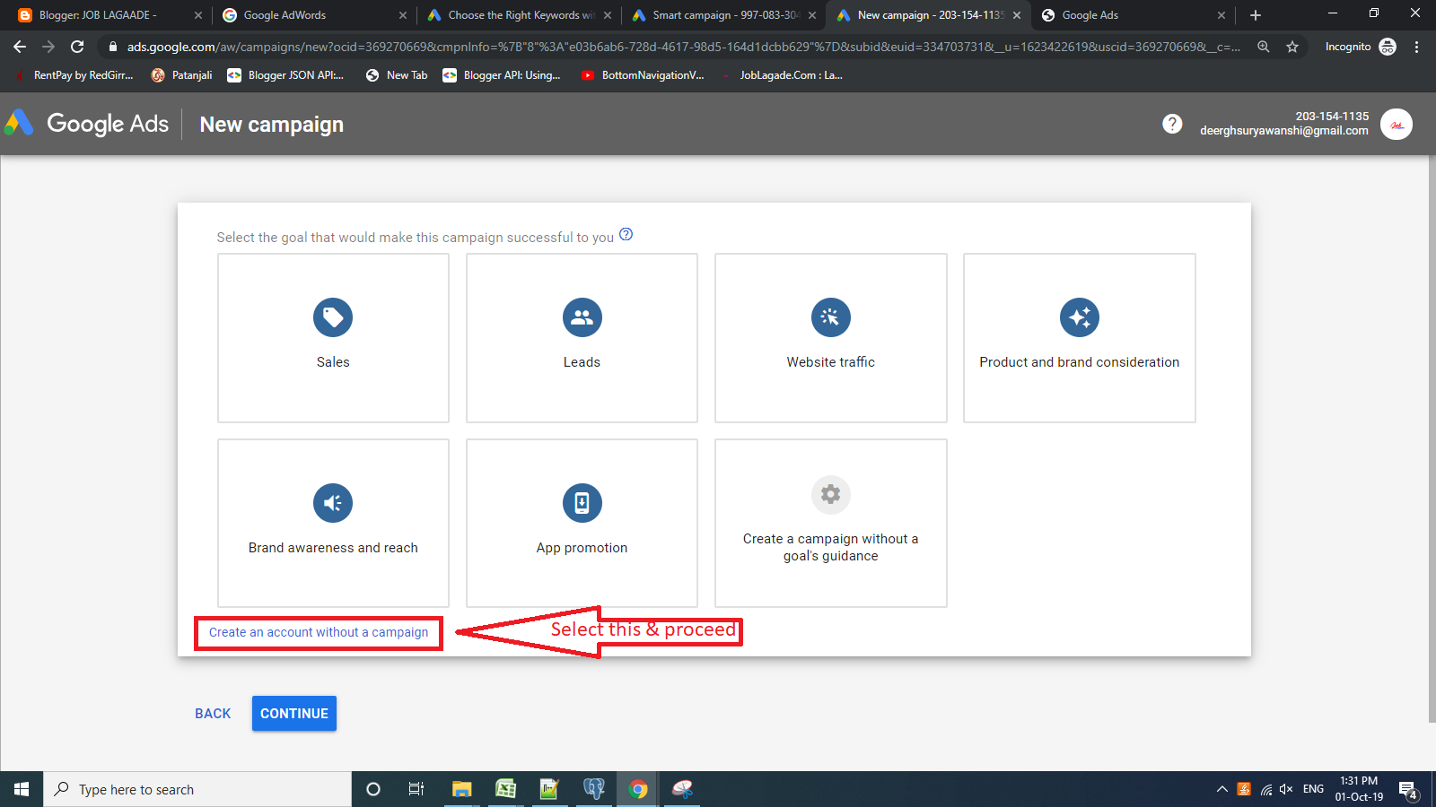Viewport: 1436px width, 807px height.
Task: Open Excel from the taskbar
Action: coord(505,789)
